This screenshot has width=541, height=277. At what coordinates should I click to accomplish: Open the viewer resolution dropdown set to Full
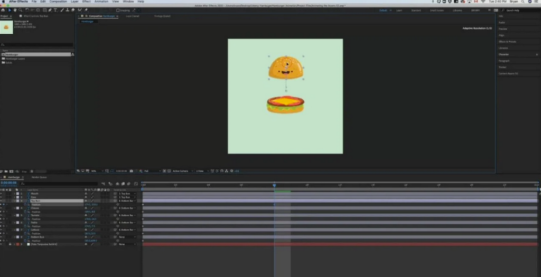point(151,171)
